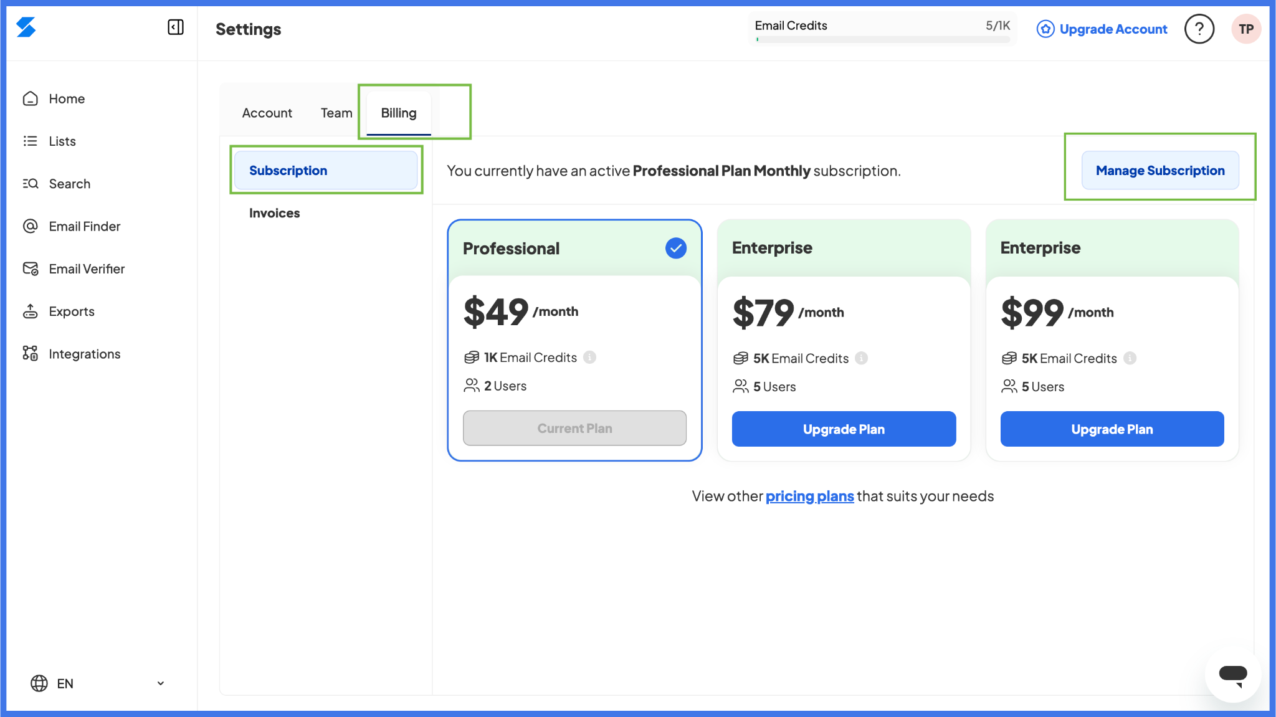Click users icon in $99 Enterprise card
Viewport: 1276px width, 717px height.
point(1009,386)
